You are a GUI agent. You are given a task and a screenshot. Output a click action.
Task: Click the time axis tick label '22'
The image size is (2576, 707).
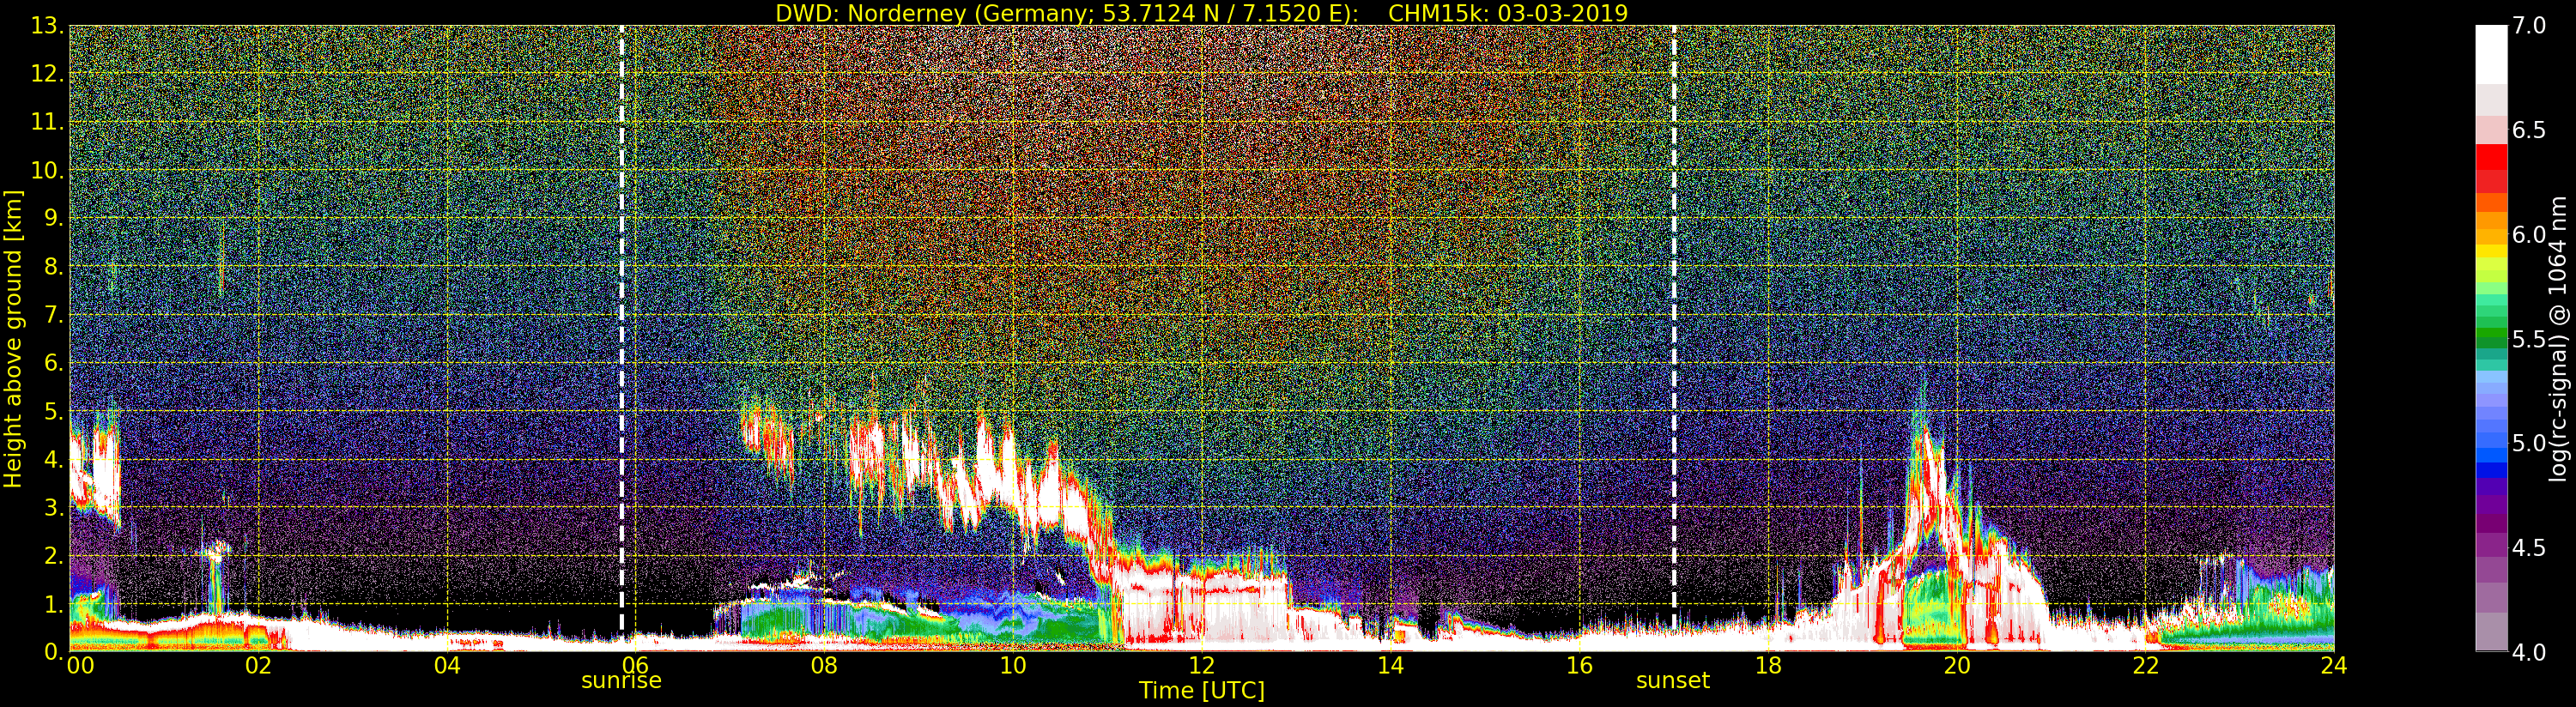coord(2145,666)
